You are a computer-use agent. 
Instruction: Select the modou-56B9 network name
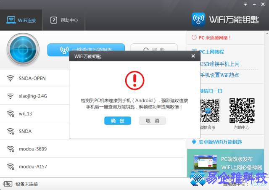tap(33, 149)
